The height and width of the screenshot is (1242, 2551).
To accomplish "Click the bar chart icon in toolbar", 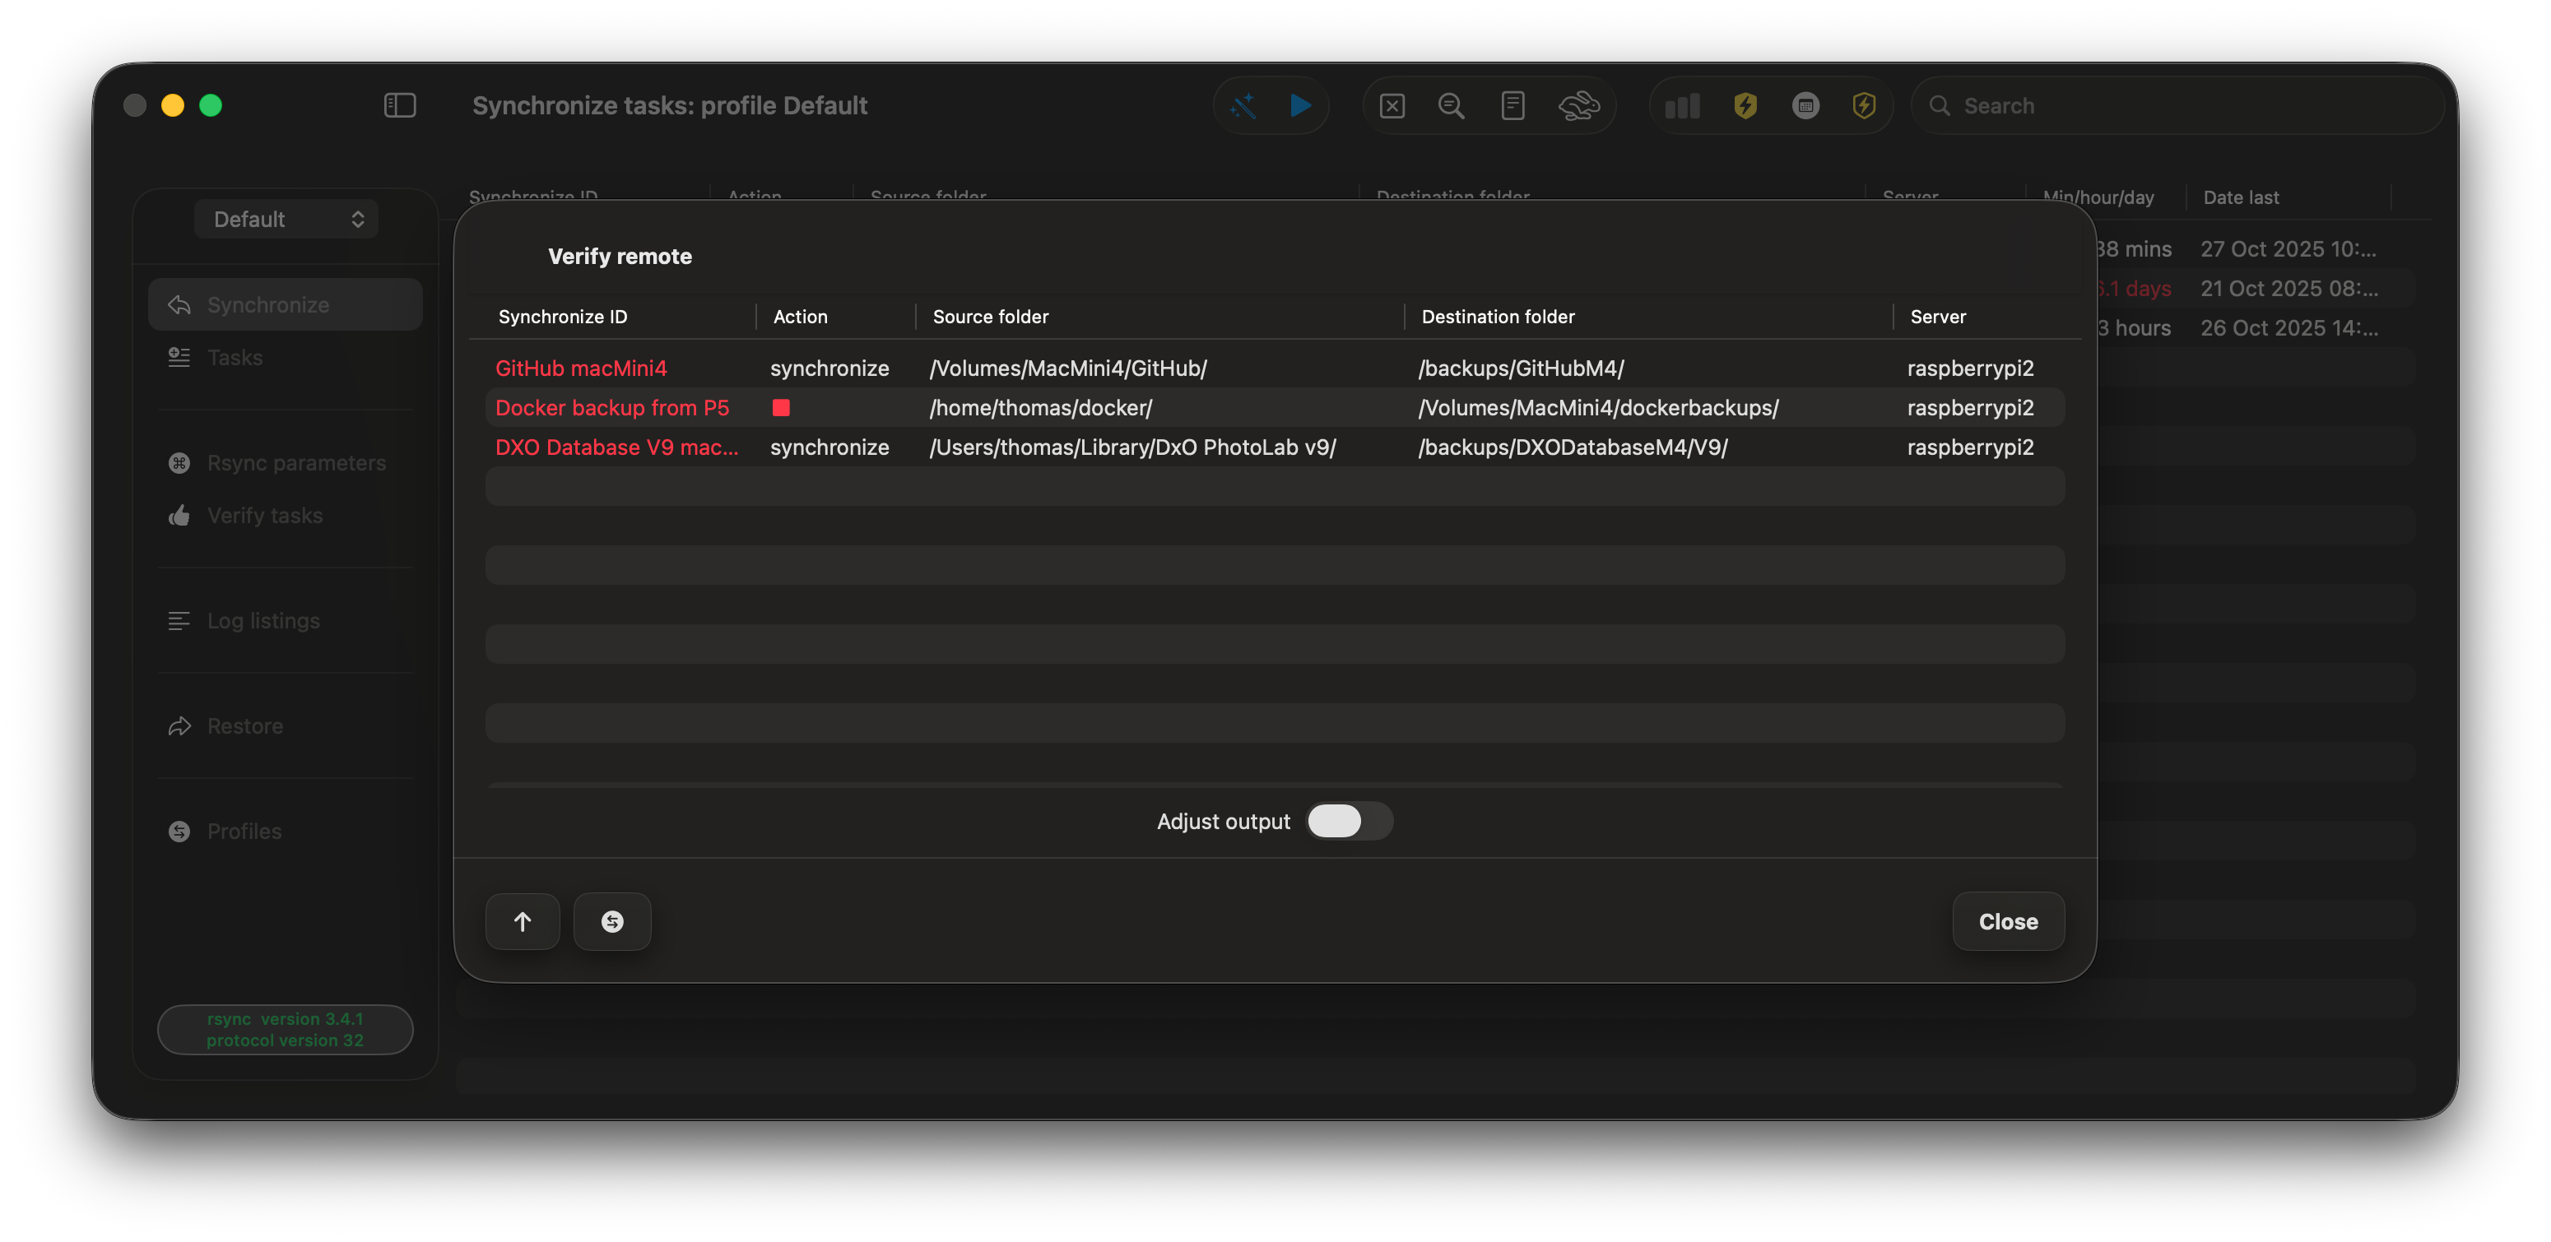I will (x=1683, y=105).
